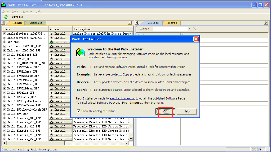The height and width of the screenshot is (152, 271).
Task: Click Freescale Kinetis K30 Series description
Action: point(101,131)
